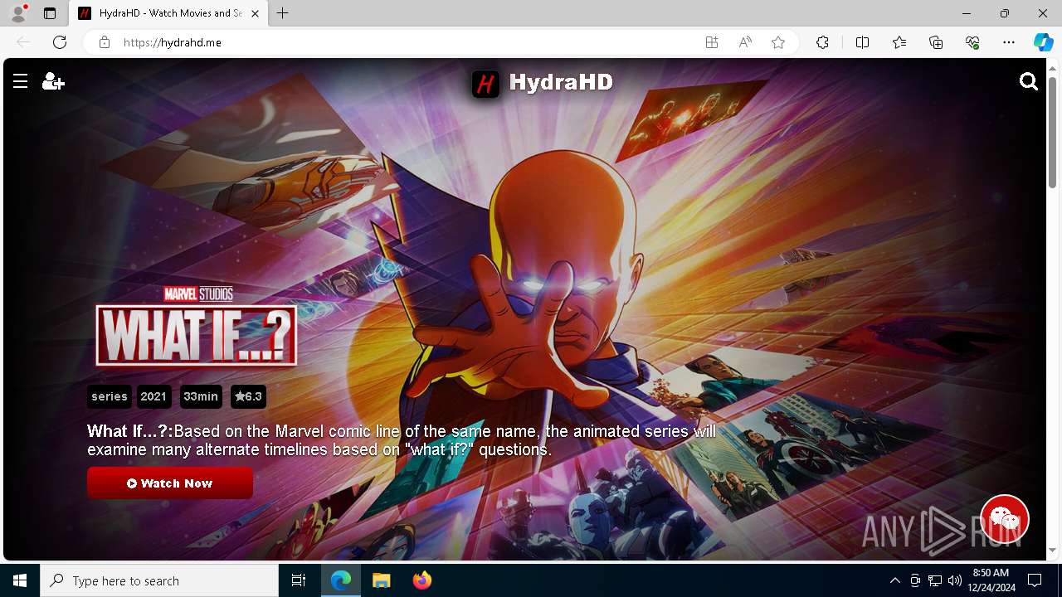This screenshot has width=1062, height=597.
Task: Close the HydraHD tab
Action: [x=255, y=13]
